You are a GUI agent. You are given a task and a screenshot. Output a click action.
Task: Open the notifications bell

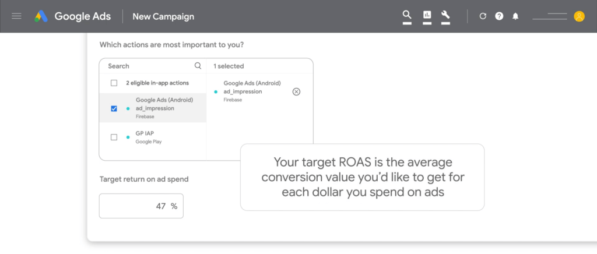point(515,16)
